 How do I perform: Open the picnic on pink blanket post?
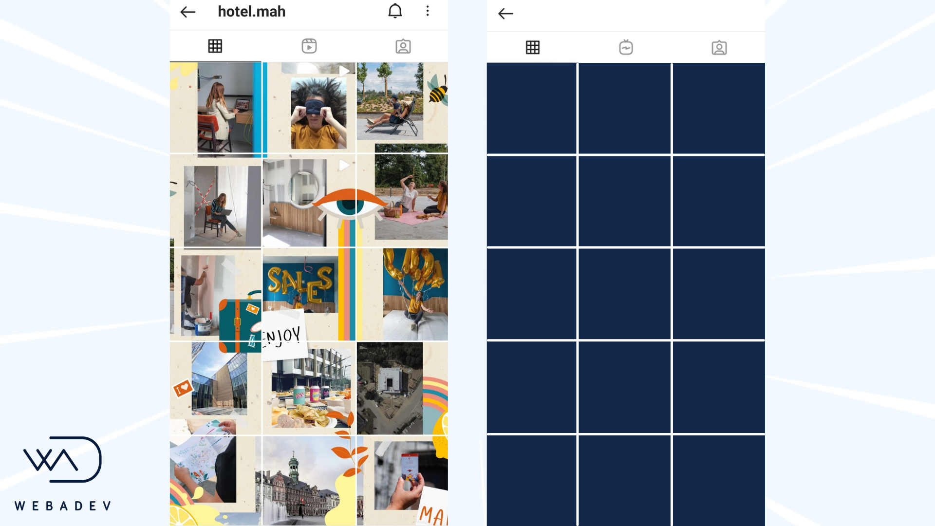[402, 201]
